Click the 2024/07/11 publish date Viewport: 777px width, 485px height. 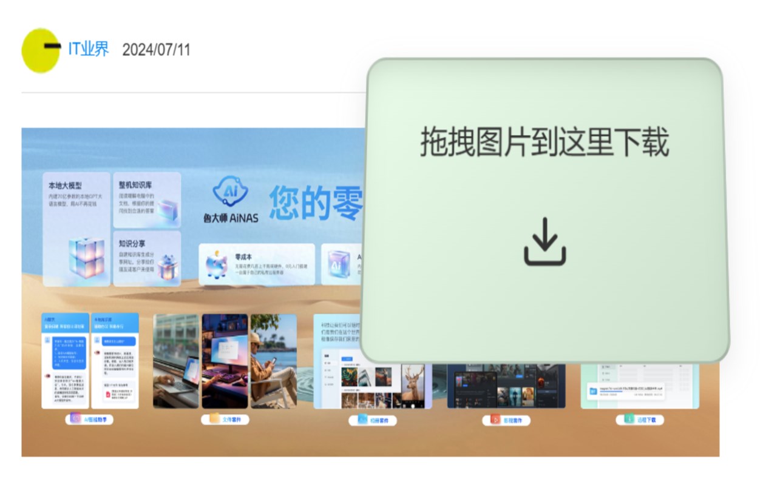[156, 50]
